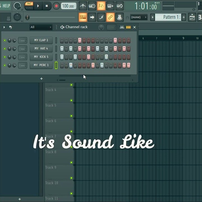Click the MY HAT 4 channel button
This screenshot has height=202, width=202.
pos(41,49)
